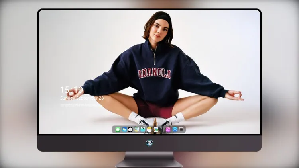Open the Finder-style icon left of clapperboard

(136, 130)
